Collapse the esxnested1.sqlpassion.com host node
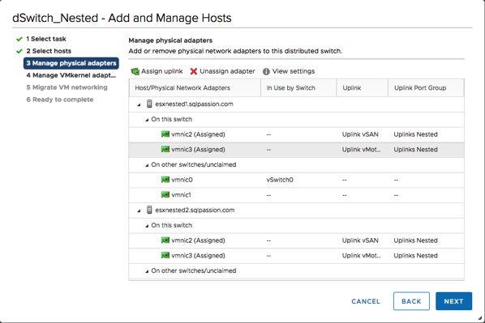 coord(139,104)
